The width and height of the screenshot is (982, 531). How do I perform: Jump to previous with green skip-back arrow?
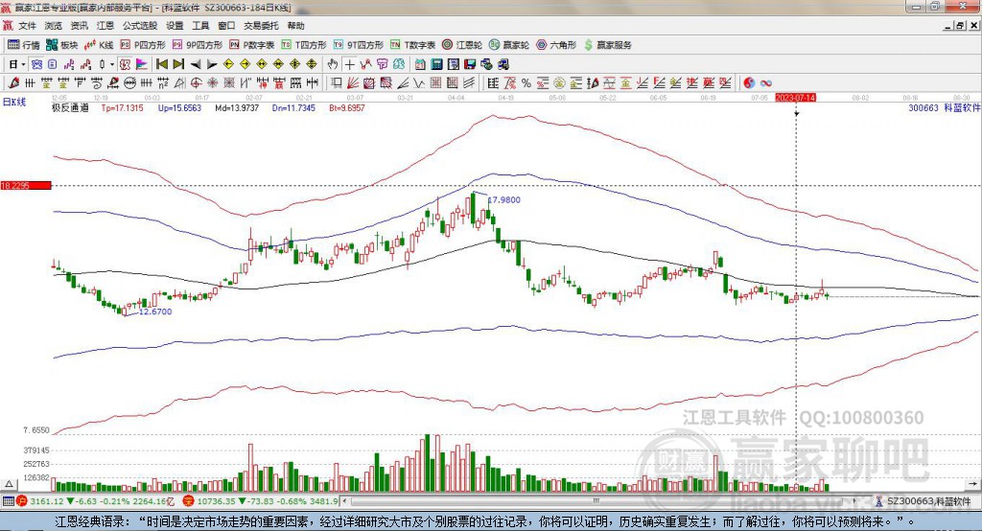tap(162, 64)
